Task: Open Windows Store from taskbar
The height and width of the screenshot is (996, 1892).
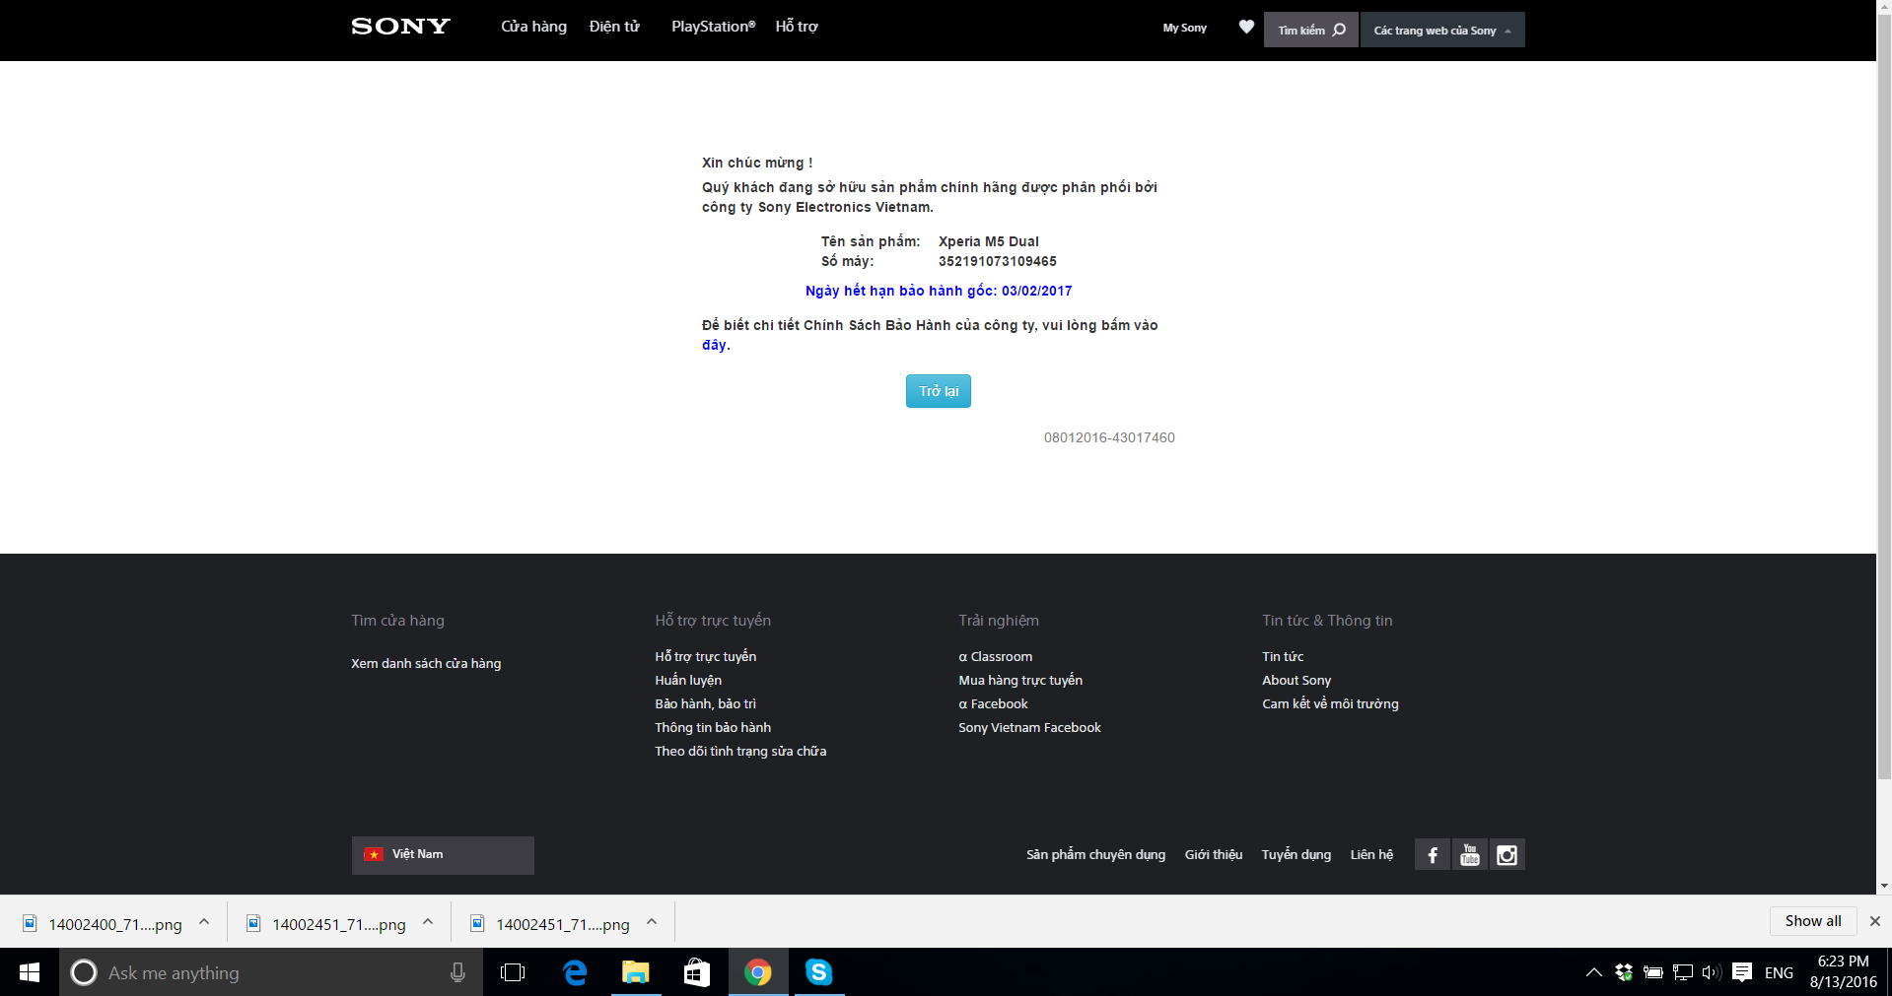Action: (697, 972)
